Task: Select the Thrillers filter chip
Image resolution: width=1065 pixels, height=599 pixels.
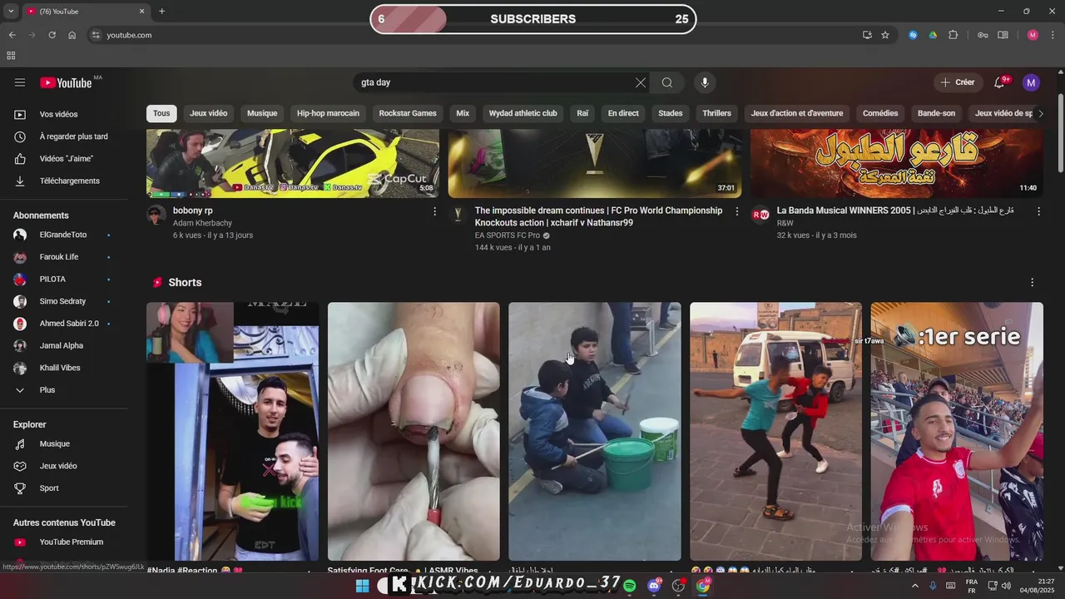Action: pos(716,113)
